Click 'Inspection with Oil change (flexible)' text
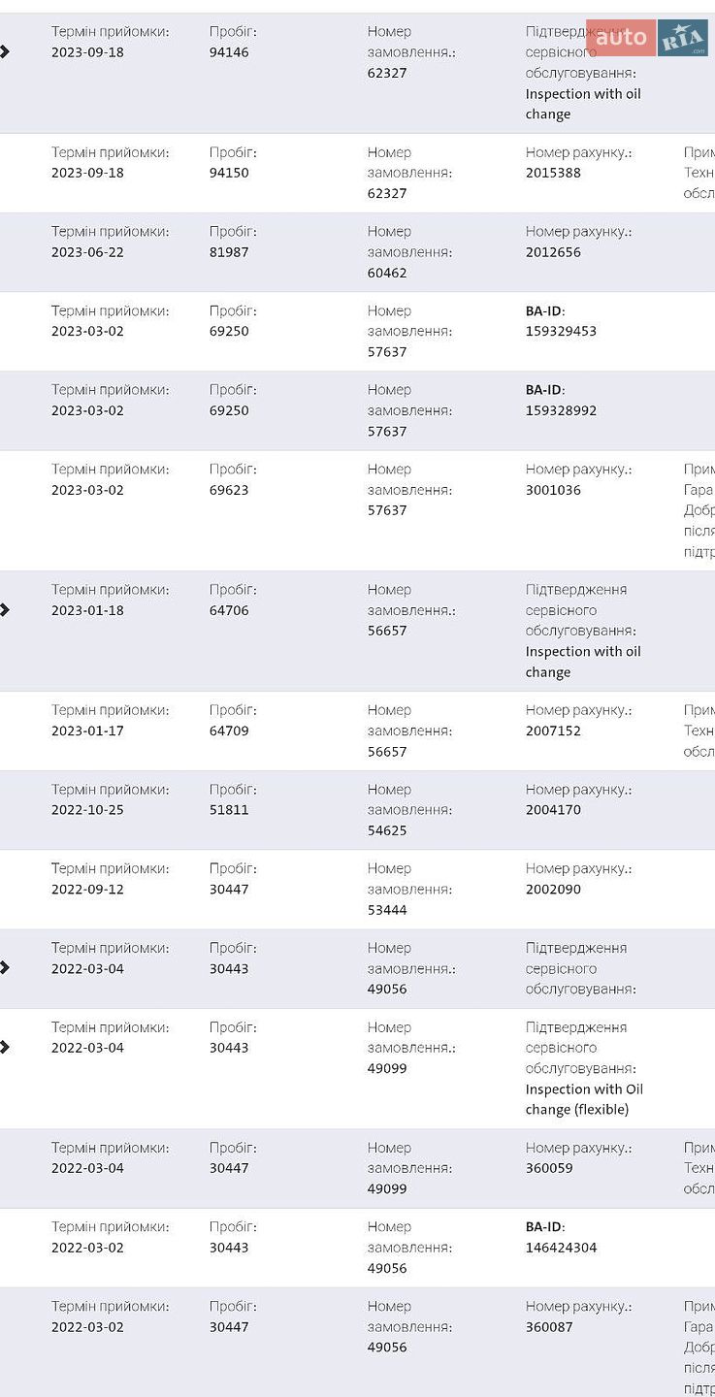 584,1099
